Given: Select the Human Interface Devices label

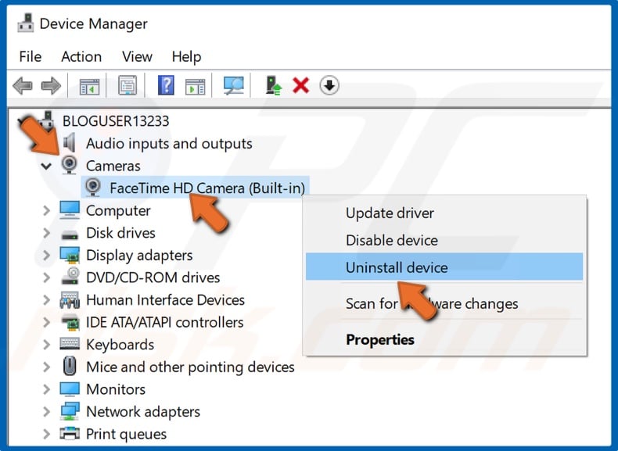Looking at the screenshot, I should coord(166,299).
